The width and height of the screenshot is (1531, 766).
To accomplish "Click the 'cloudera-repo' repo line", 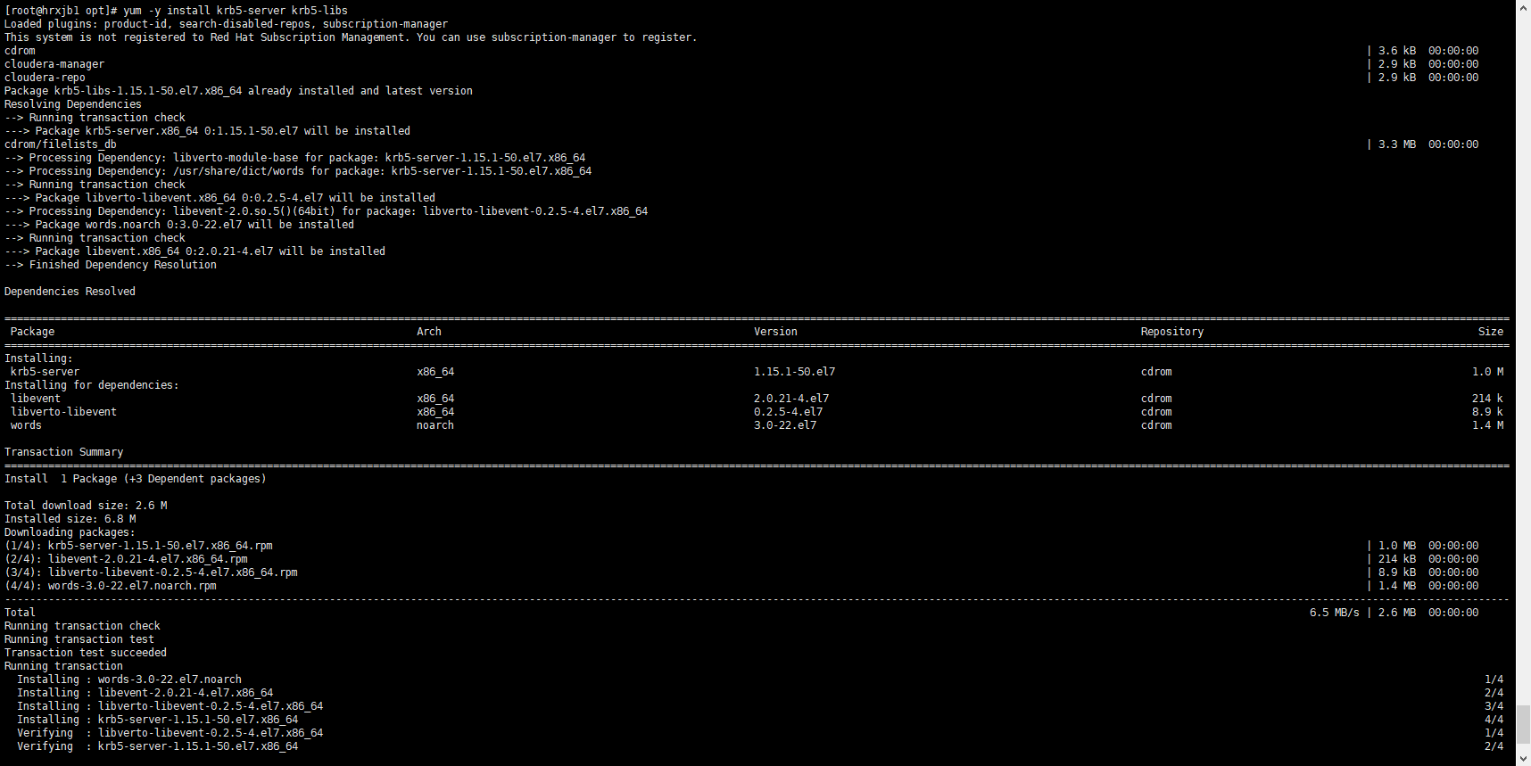I will pos(45,78).
